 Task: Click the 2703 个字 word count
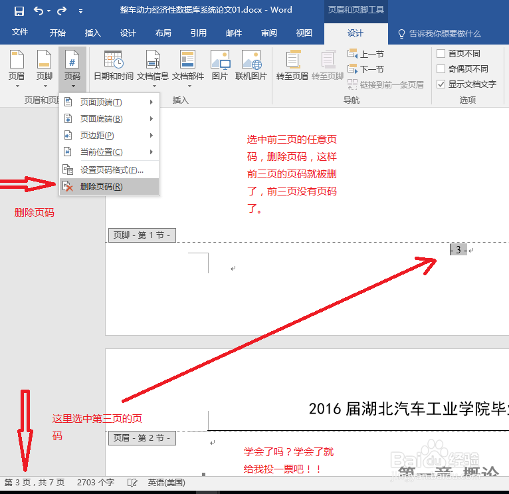[x=96, y=482]
